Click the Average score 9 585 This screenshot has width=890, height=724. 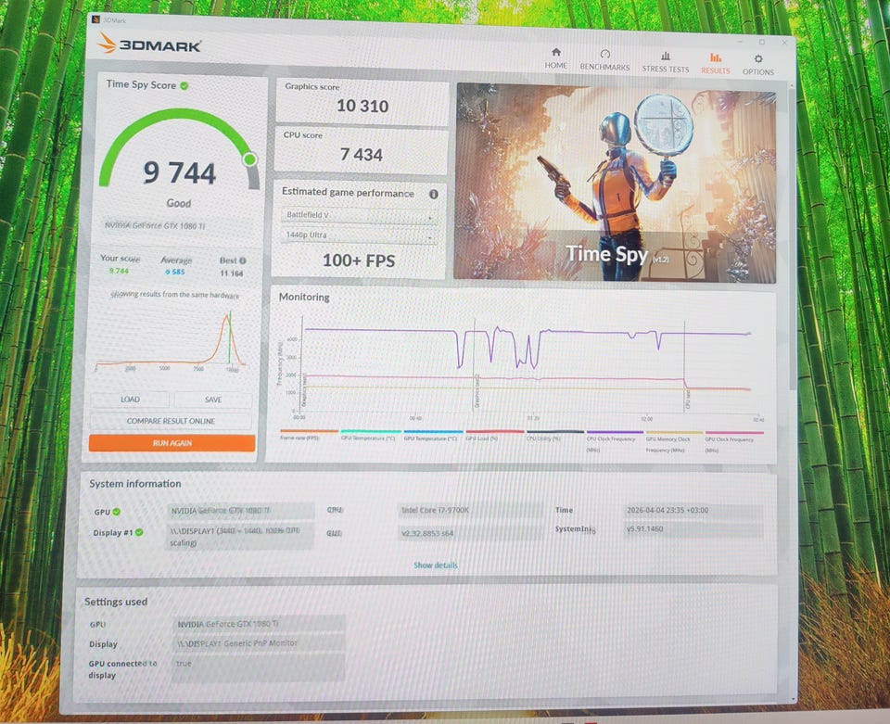pyautogui.click(x=175, y=273)
